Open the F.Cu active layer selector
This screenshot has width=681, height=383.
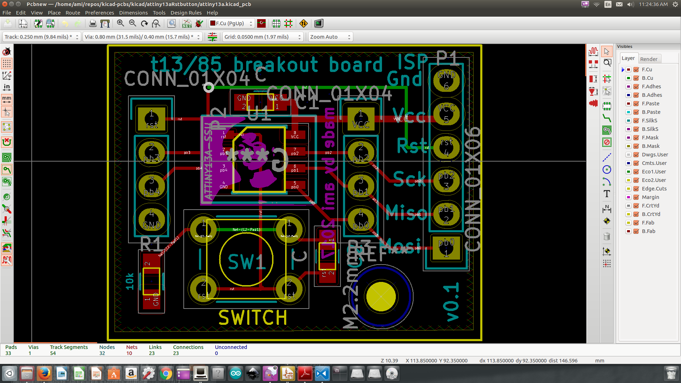231,23
